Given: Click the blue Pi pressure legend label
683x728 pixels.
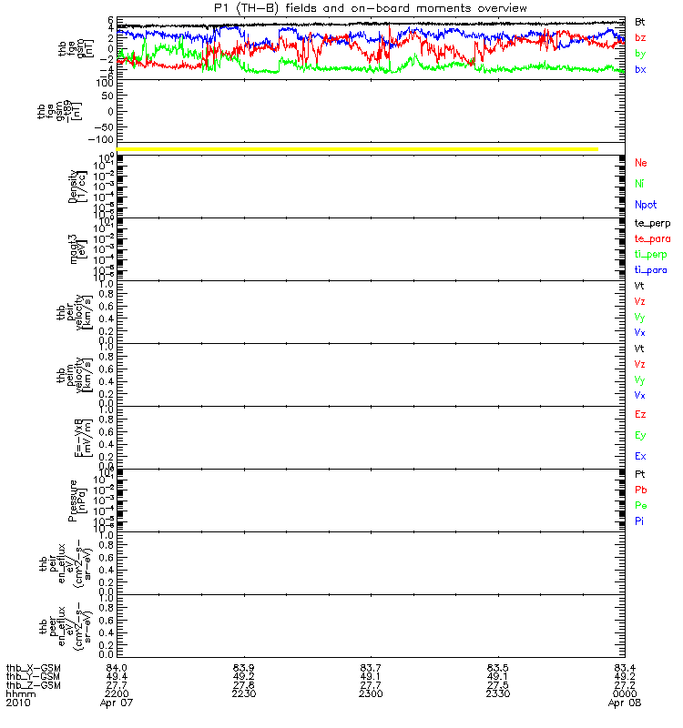Looking at the screenshot, I should [639, 521].
